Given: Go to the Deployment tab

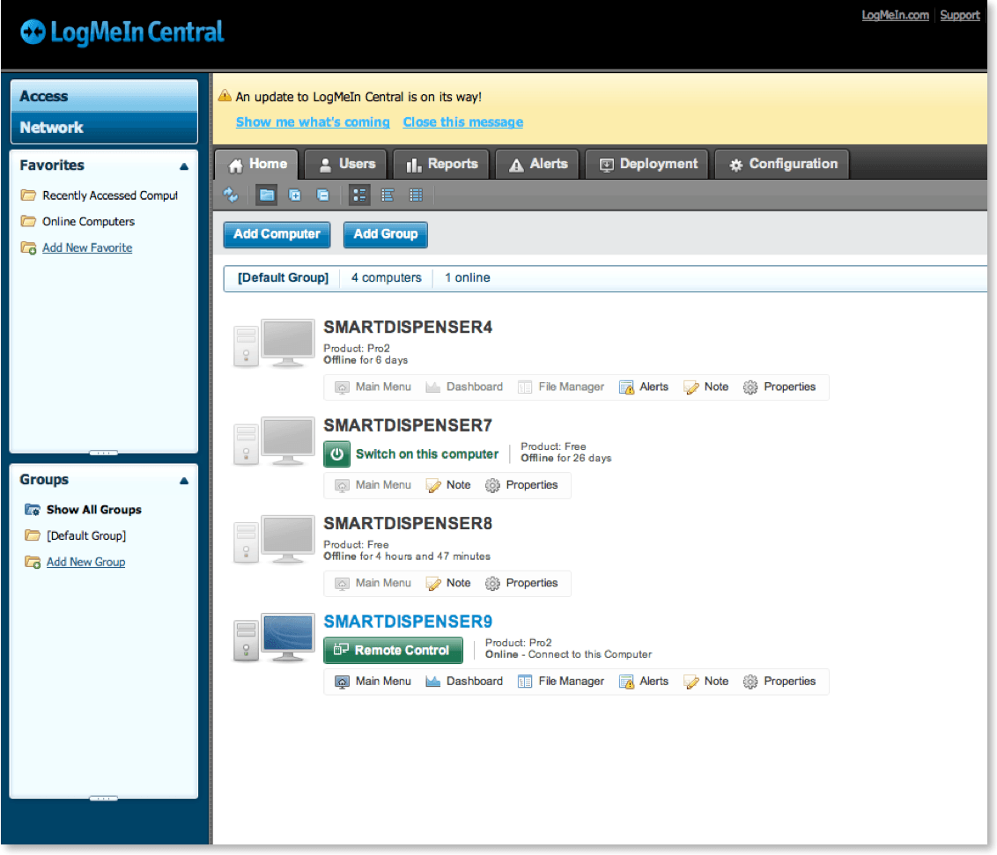Looking at the screenshot, I should click(647, 164).
